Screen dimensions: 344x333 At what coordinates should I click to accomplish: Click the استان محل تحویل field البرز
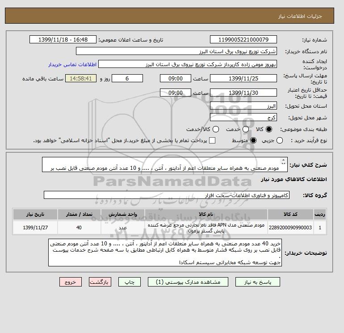[243, 106]
